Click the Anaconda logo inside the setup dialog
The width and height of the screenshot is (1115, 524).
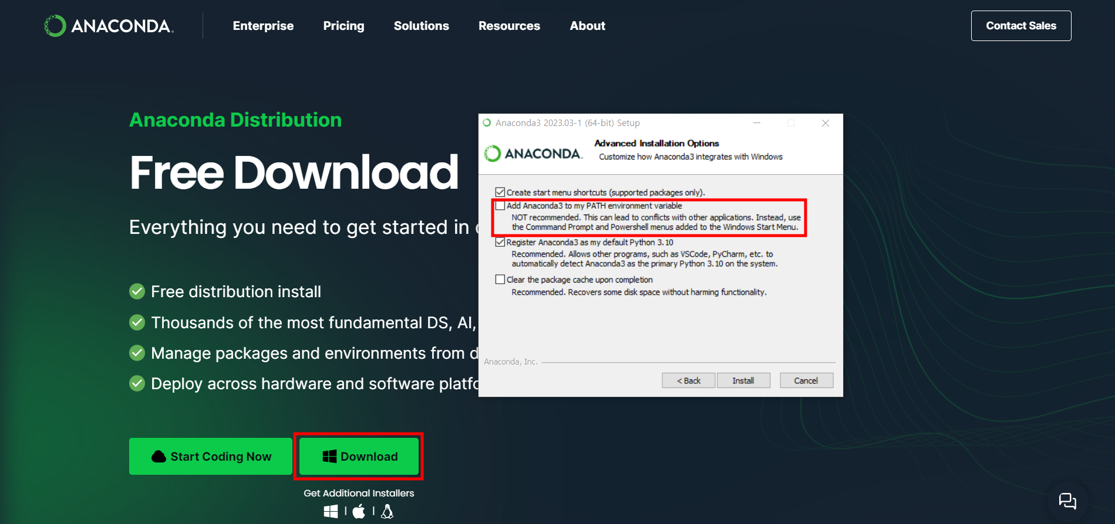[x=533, y=154]
